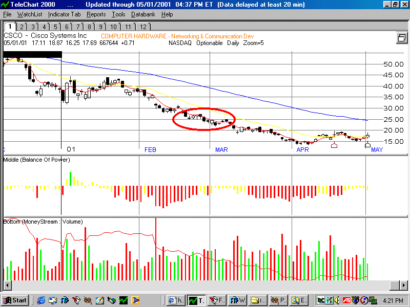Click the 25.00 price axis label
Screen dimensions: 410x307
[x=394, y=119]
